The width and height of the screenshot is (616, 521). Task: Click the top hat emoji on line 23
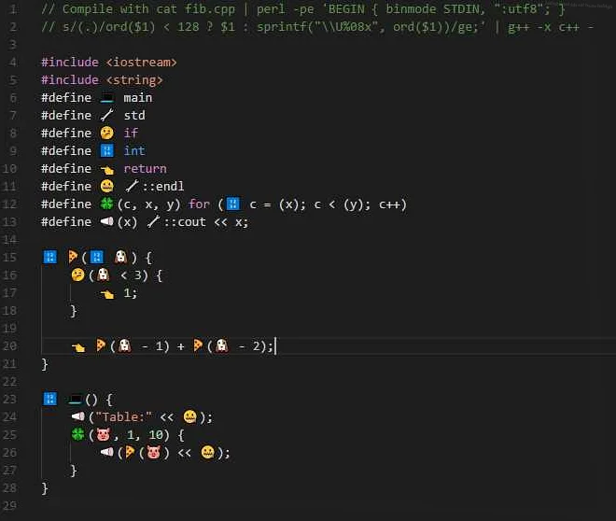(x=75, y=400)
